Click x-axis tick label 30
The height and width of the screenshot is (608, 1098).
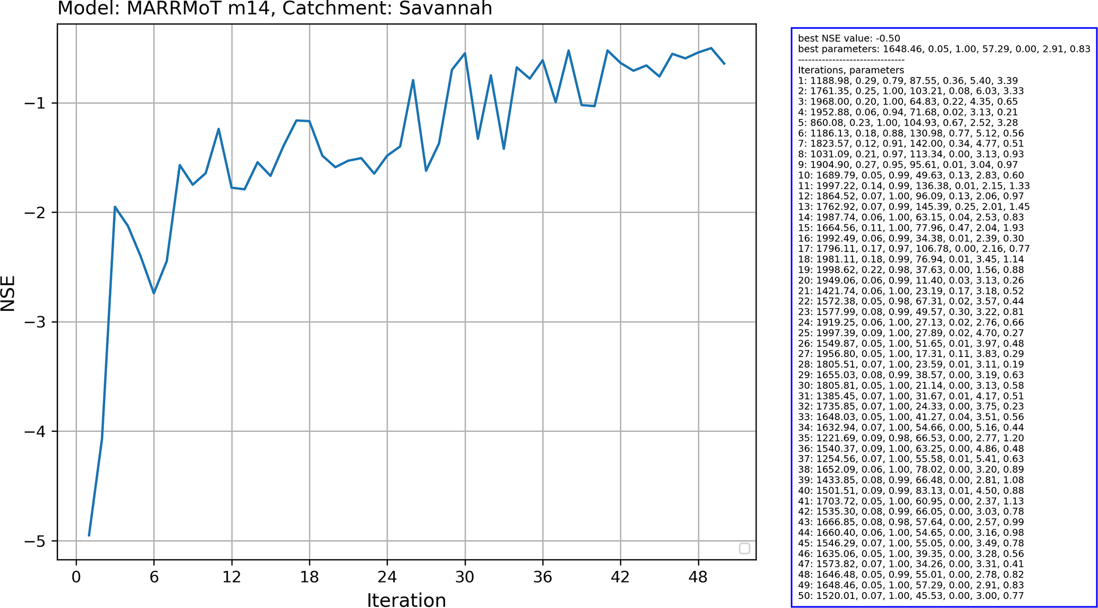(x=465, y=577)
